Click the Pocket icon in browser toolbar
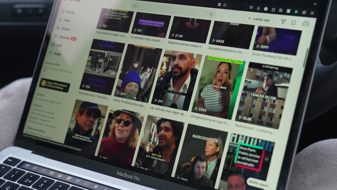The width and height of the screenshot is (337, 190). pyautogui.click(x=251, y=7)
